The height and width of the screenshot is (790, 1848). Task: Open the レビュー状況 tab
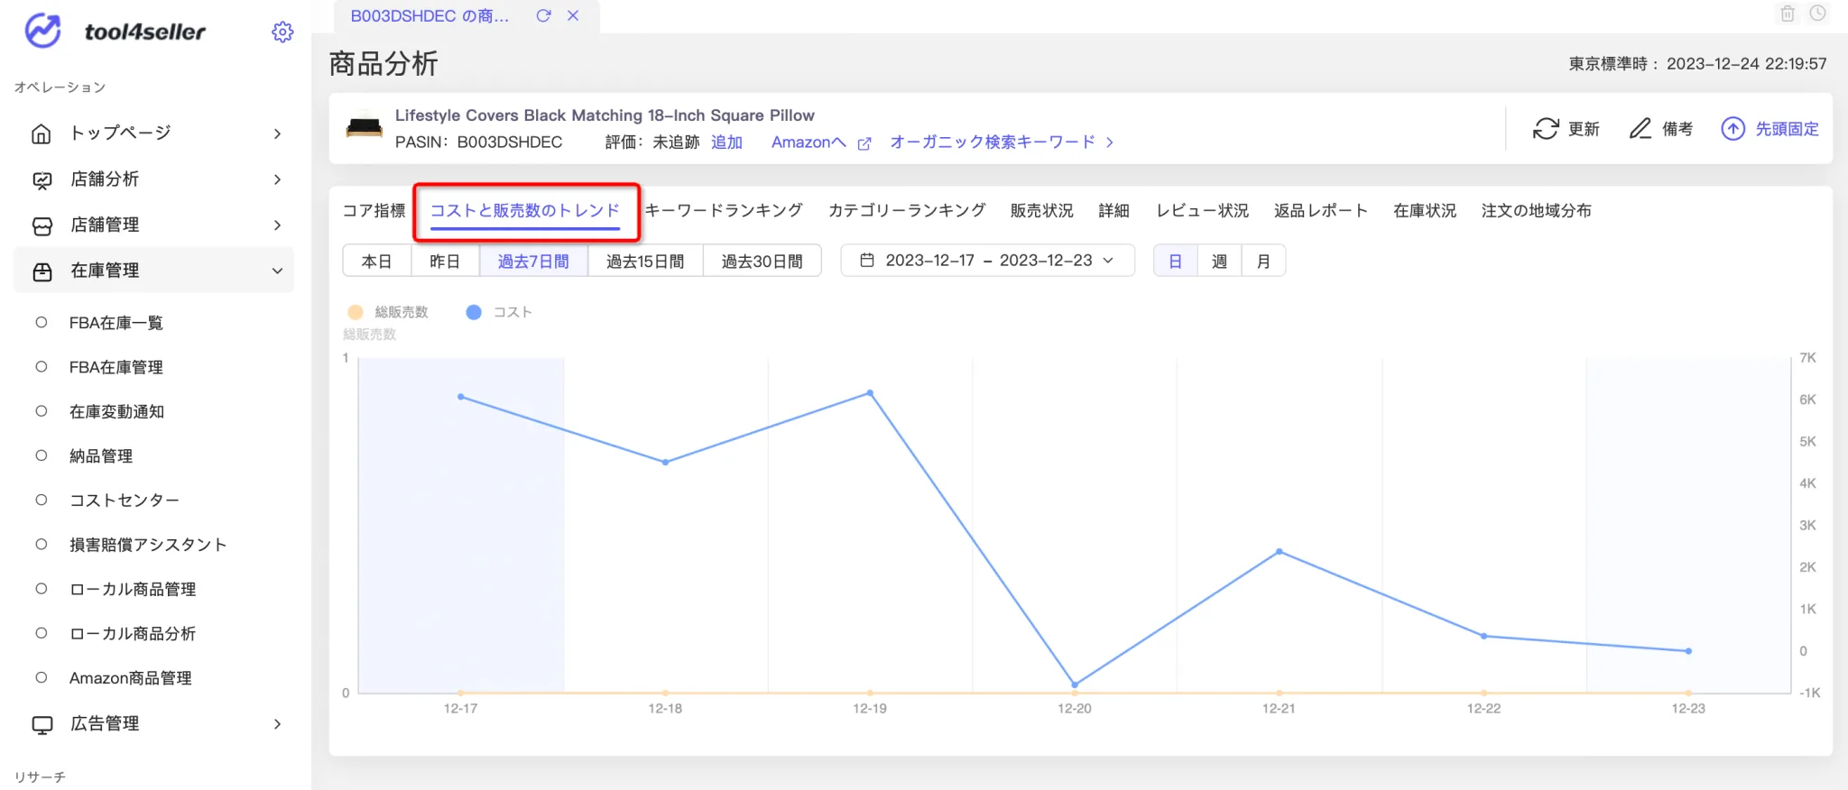pos(1202,210)
